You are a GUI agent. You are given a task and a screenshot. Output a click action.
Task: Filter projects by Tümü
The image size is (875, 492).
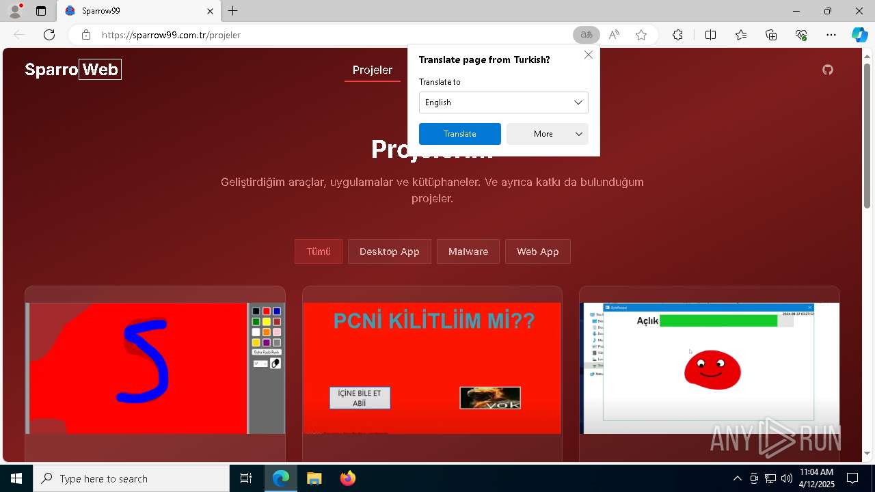click(x=319, y=251)
